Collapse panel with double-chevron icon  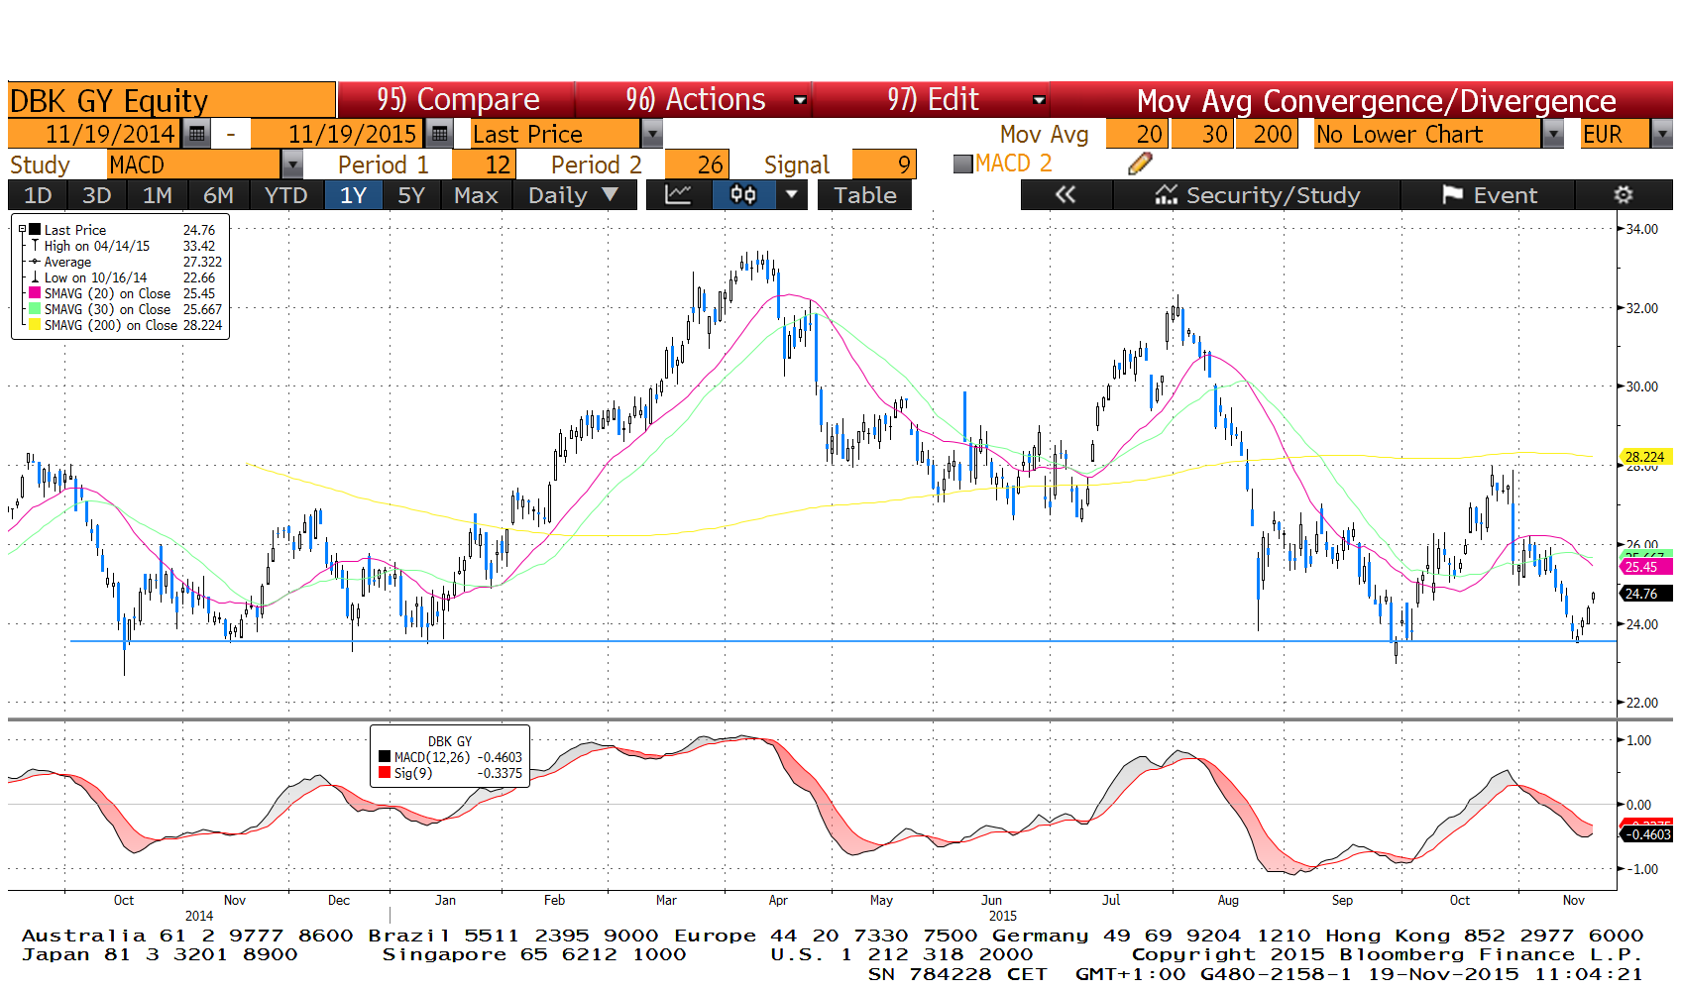point(1065,195)
